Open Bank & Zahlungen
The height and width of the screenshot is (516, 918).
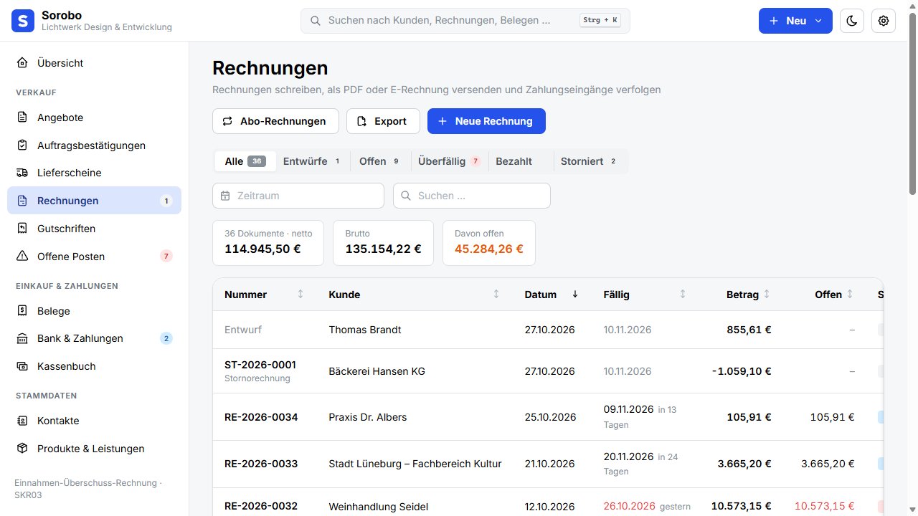[x=94, y=338]
